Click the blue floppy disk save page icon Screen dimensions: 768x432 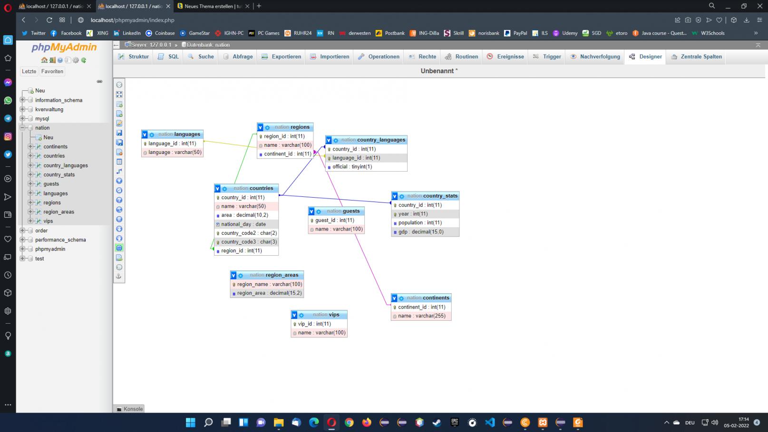pyautogui.click(x=119, y=133)
